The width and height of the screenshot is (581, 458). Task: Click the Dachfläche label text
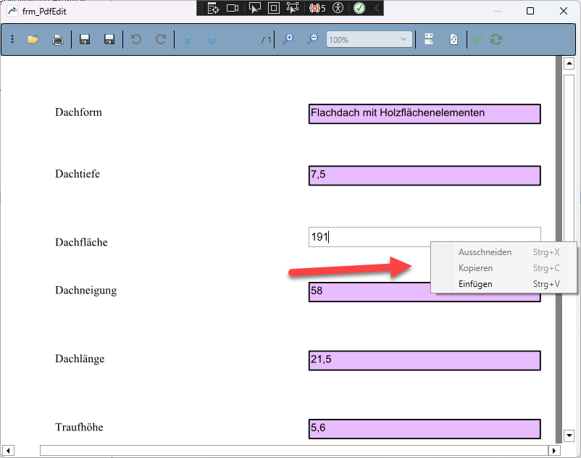[x=82, y=242]
